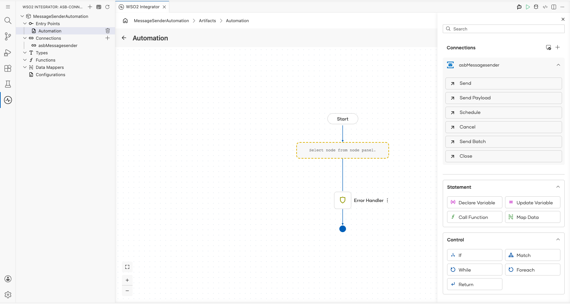Open the More Actions ellipsis in editor toolbar

pyautogui.click(x=562, y=7)
